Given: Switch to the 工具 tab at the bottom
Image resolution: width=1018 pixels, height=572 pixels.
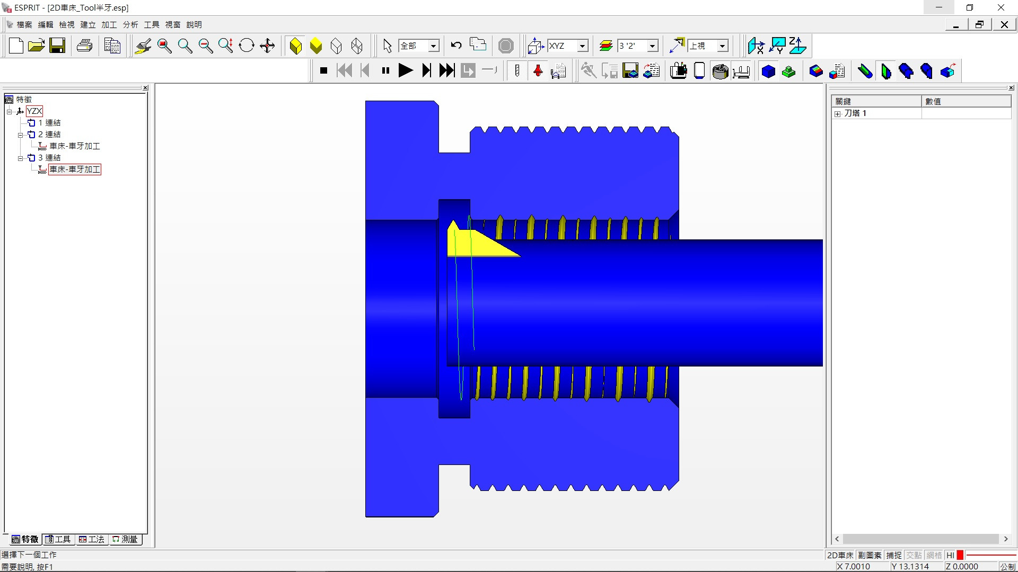Looking at the screenshot, I should click(58, 539).
